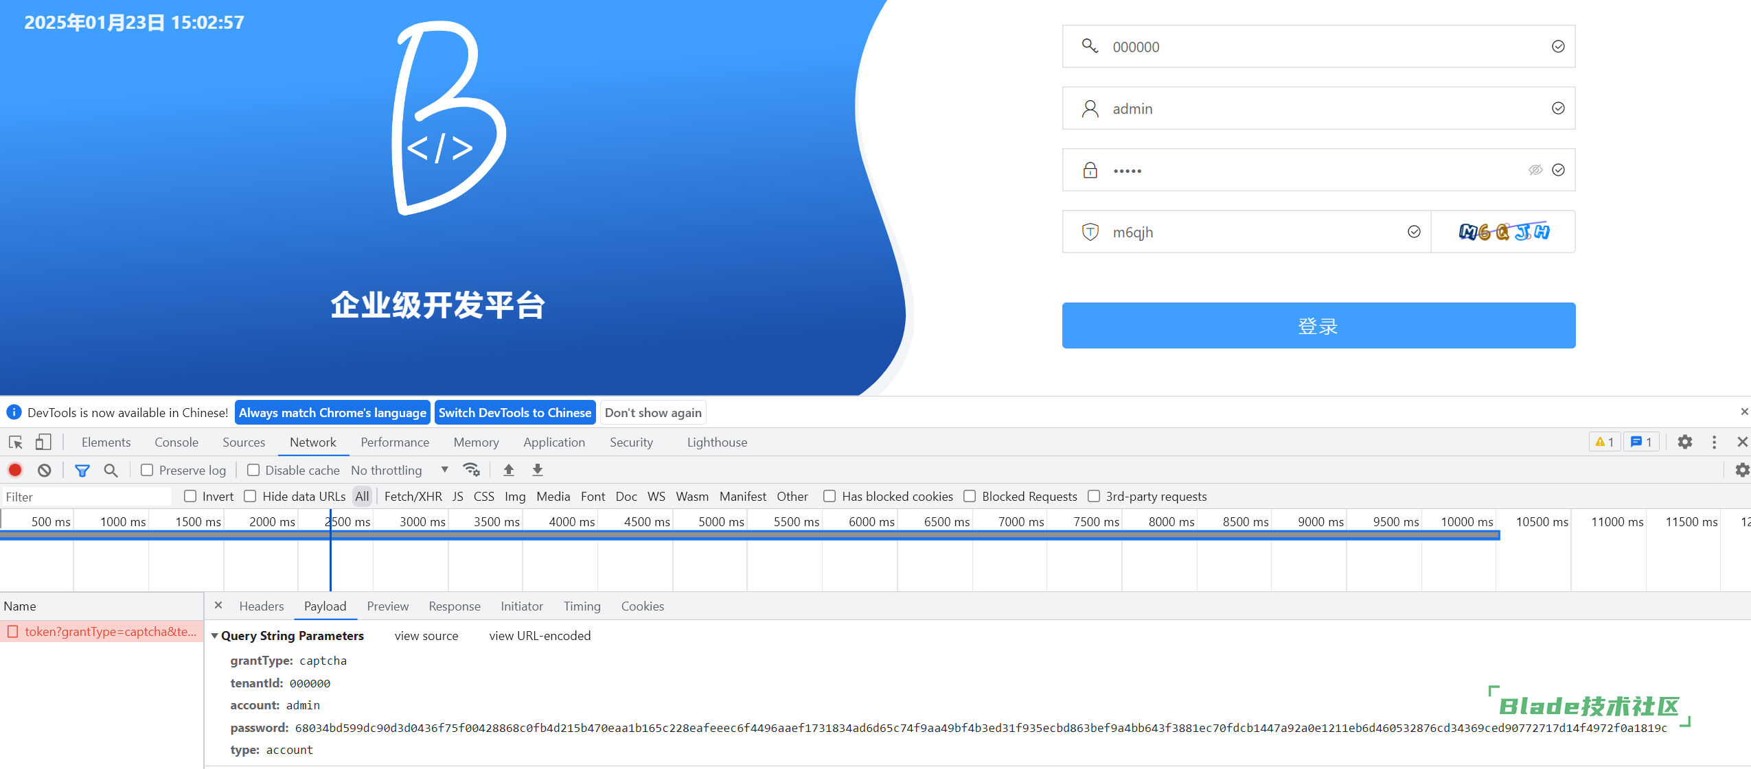The width and height of the screenshot is (1751, 769).
Task: Click Always match Chrome's language
Action: click(332, 412)
